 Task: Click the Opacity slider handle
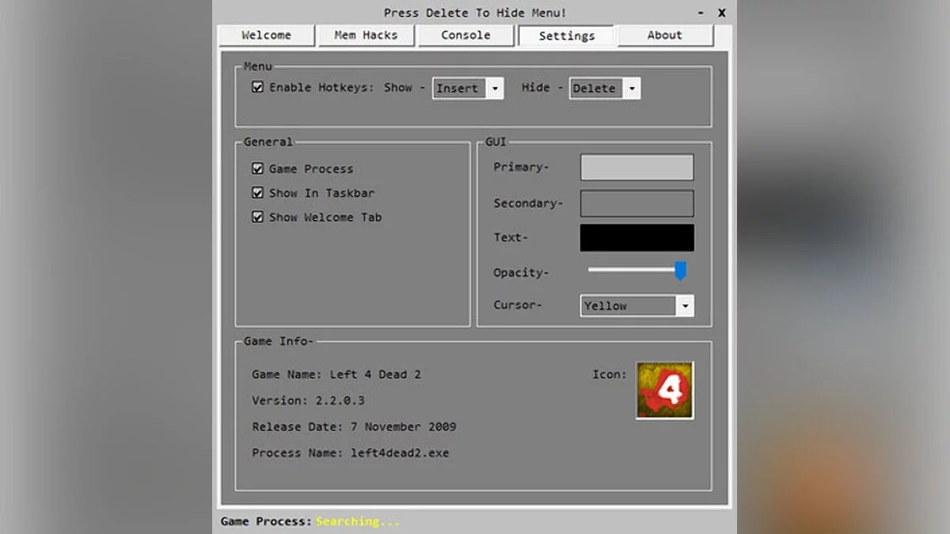(x=679, y=271)
